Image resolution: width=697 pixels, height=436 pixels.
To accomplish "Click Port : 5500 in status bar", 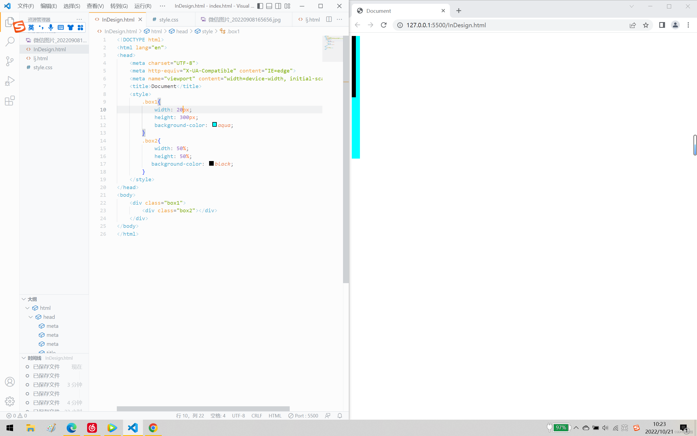I will coord(303,416).
